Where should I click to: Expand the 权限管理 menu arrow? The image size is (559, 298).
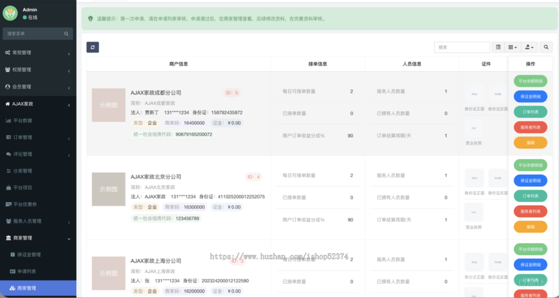[x=69, y=71]
